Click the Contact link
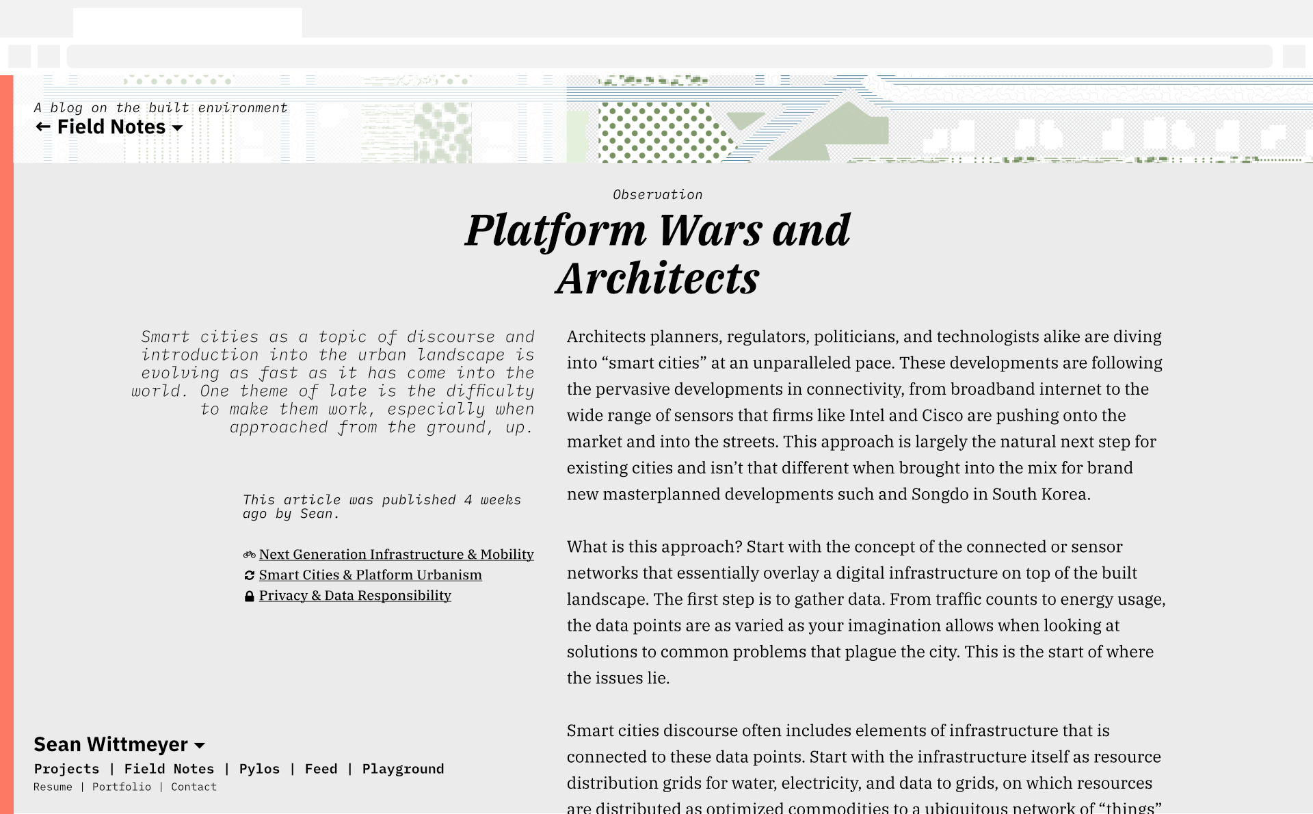1313x814 pixels. tap(194, 787)
